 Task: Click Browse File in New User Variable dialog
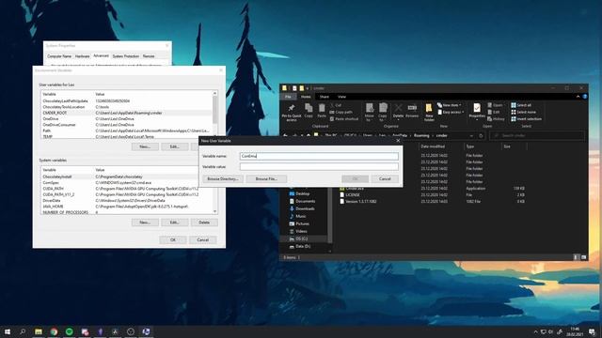point(266,179)
